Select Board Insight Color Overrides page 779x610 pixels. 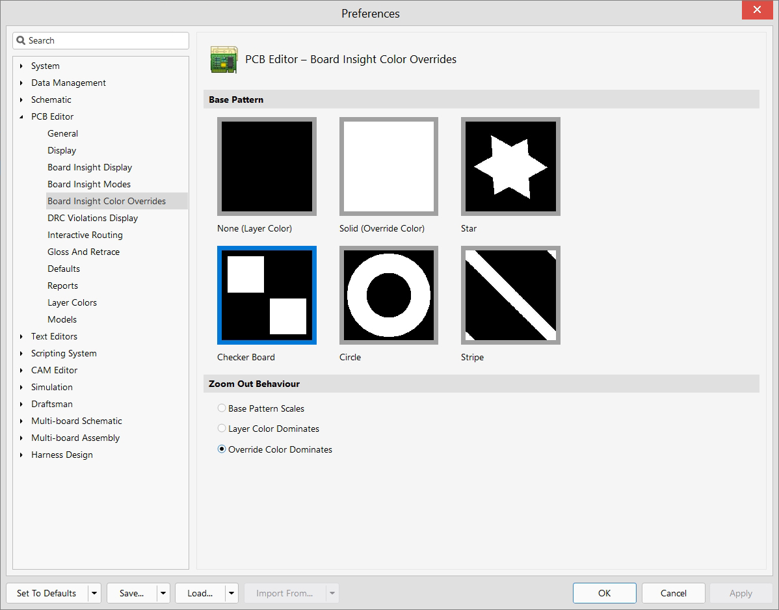[117, 201]
